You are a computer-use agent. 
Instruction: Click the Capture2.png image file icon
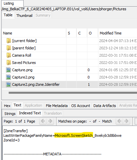click(9, 77)
